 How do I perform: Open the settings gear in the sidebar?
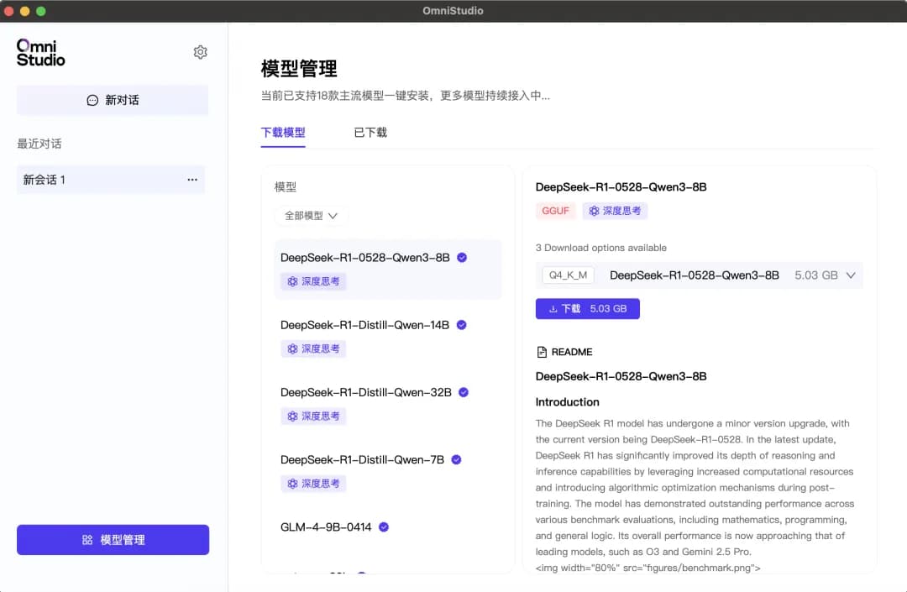tap(200, 51)
